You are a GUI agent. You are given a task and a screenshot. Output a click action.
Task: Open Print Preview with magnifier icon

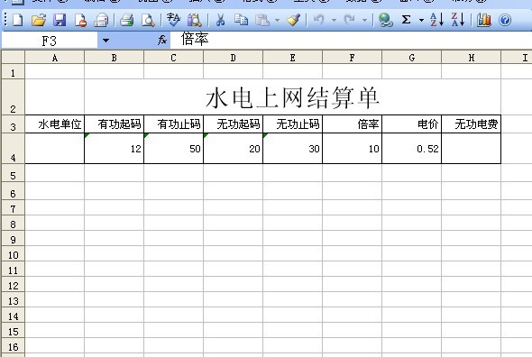[x=148, y=20]
